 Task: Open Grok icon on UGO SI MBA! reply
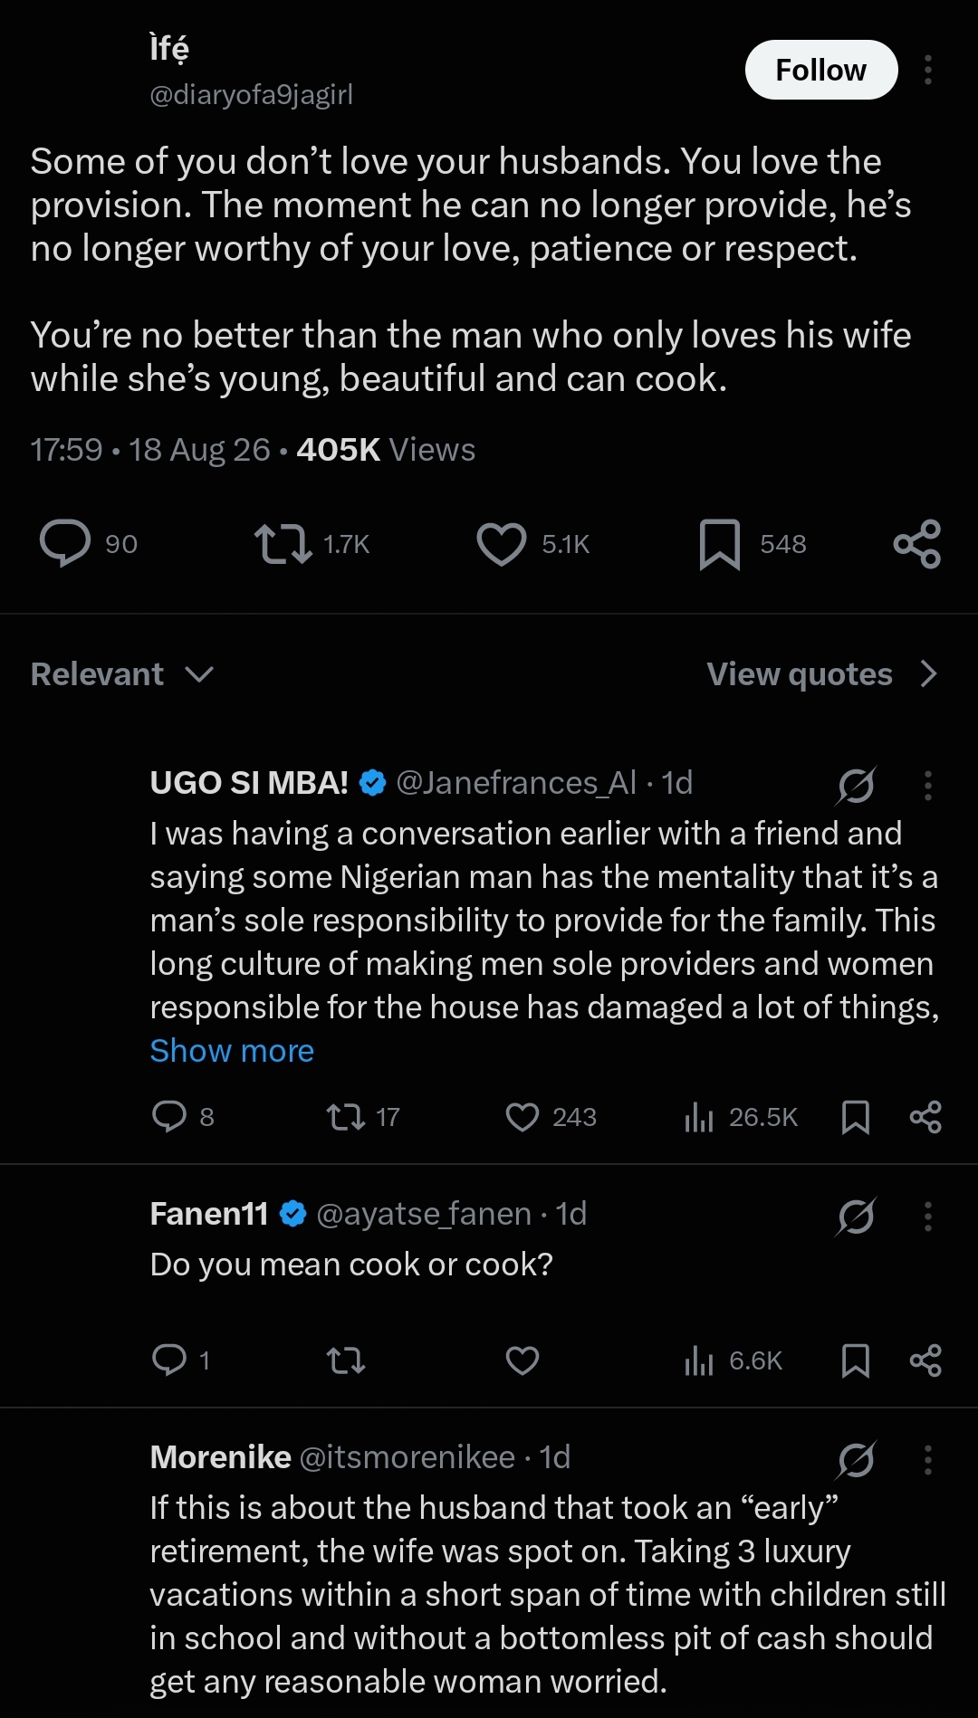[x=856, y=785]
